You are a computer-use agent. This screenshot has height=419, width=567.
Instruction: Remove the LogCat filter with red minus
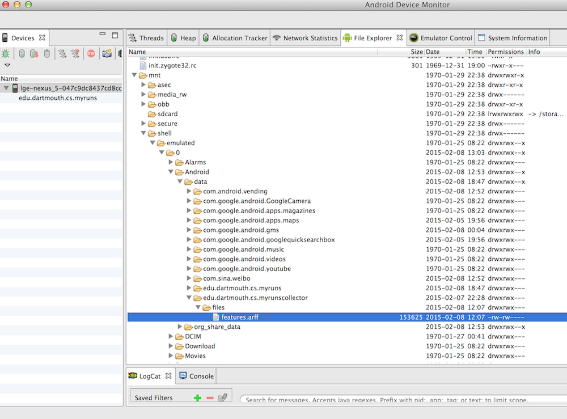[x=210, y=397]
